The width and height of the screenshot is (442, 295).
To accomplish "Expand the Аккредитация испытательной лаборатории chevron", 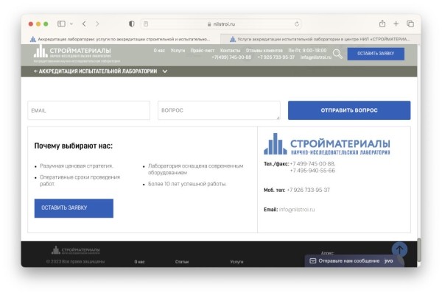I will 164,71.
